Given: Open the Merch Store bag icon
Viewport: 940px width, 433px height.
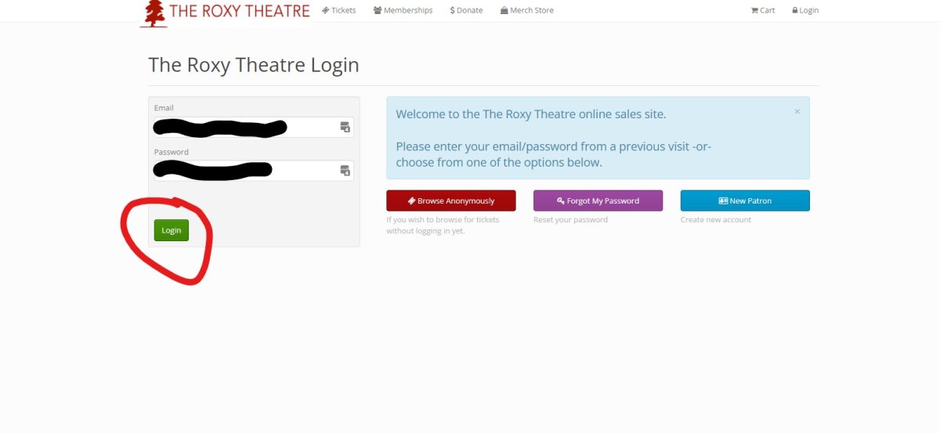Looking at the screenshot, I should (504, 10).
